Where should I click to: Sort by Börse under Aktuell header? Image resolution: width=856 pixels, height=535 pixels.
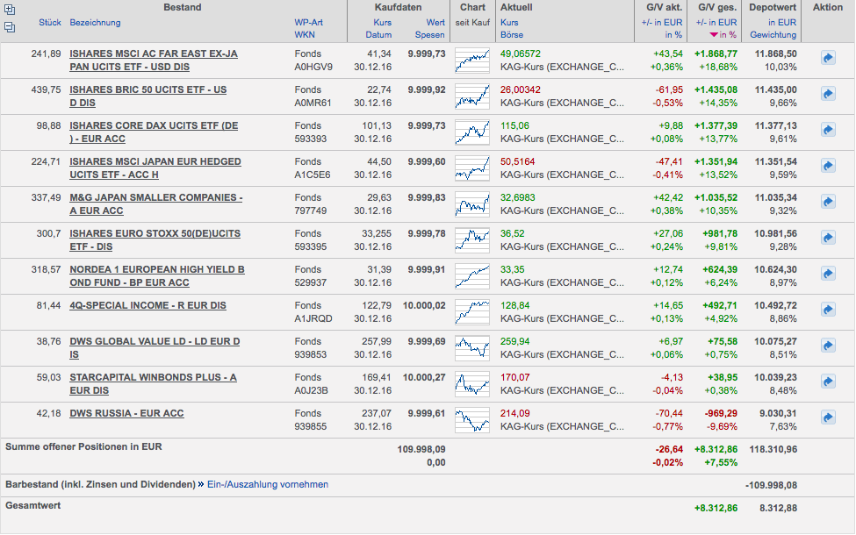tap(513, 35)
